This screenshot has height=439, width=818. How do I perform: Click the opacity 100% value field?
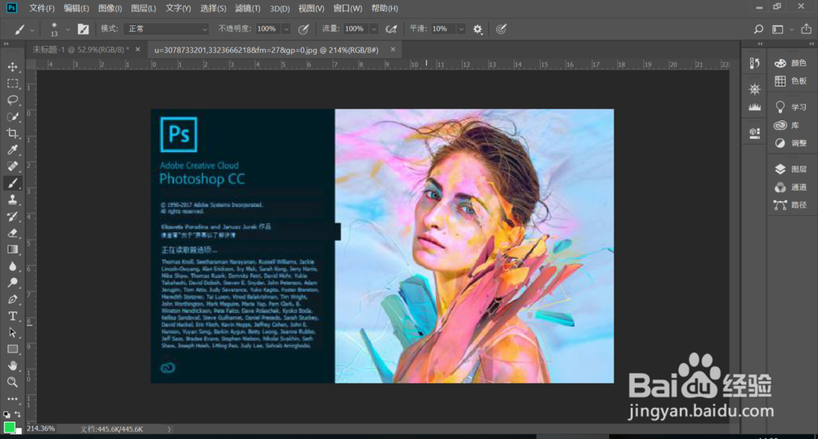pos(268,29)
